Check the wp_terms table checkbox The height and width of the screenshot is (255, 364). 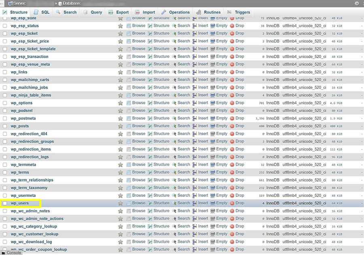[x=5, y=173]
